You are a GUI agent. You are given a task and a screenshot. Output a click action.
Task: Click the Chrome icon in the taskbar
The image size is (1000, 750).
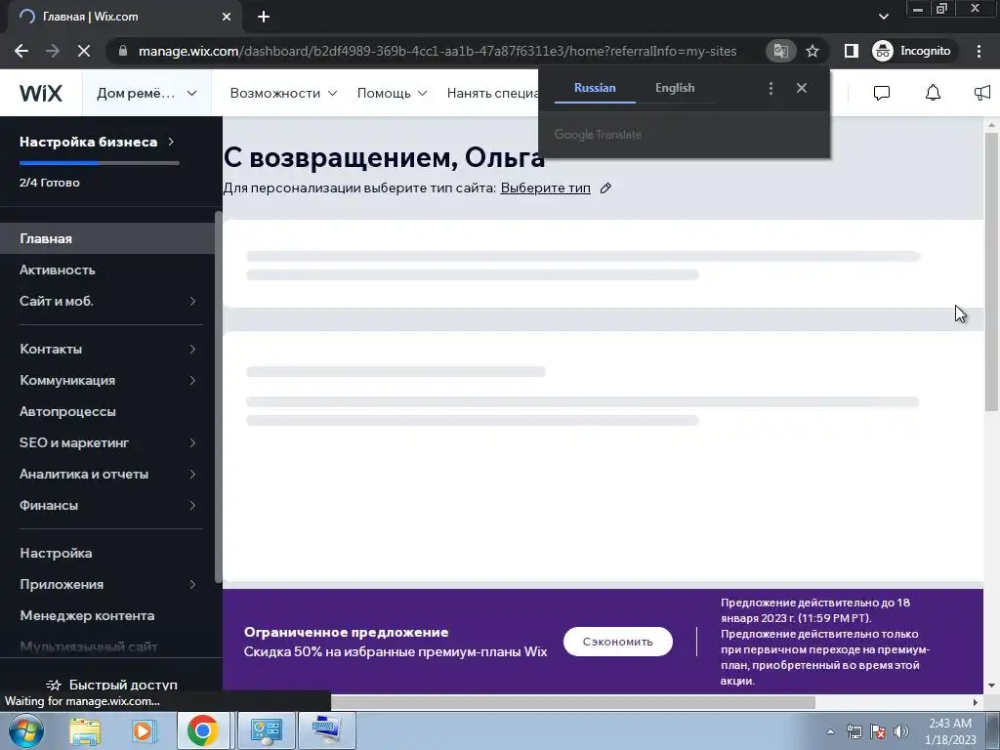(203, 730)
